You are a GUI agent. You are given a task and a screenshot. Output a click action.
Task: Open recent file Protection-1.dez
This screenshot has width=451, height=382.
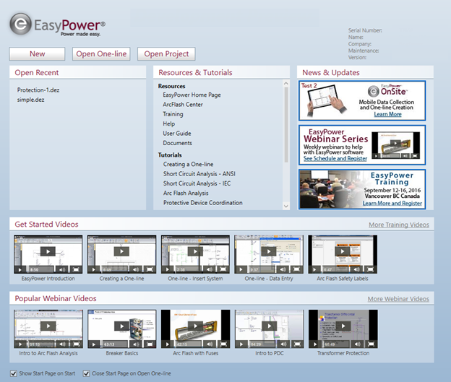[x=38, y=90]
